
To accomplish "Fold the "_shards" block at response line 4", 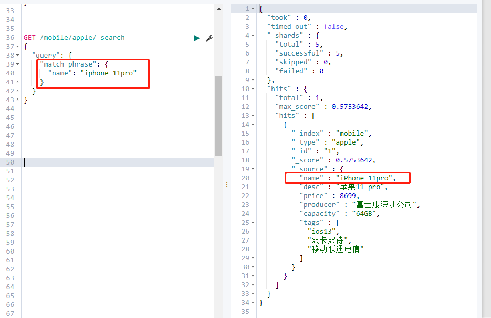I will [x=253, y=36].
